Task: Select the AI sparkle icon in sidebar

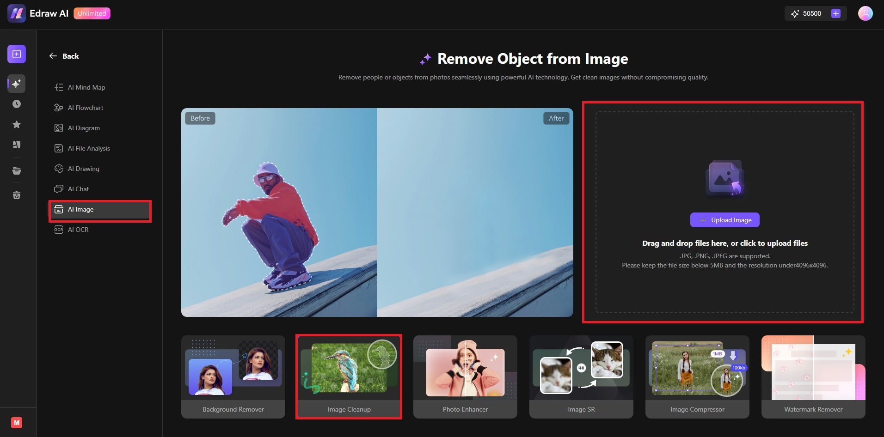Action: [16, 84]
